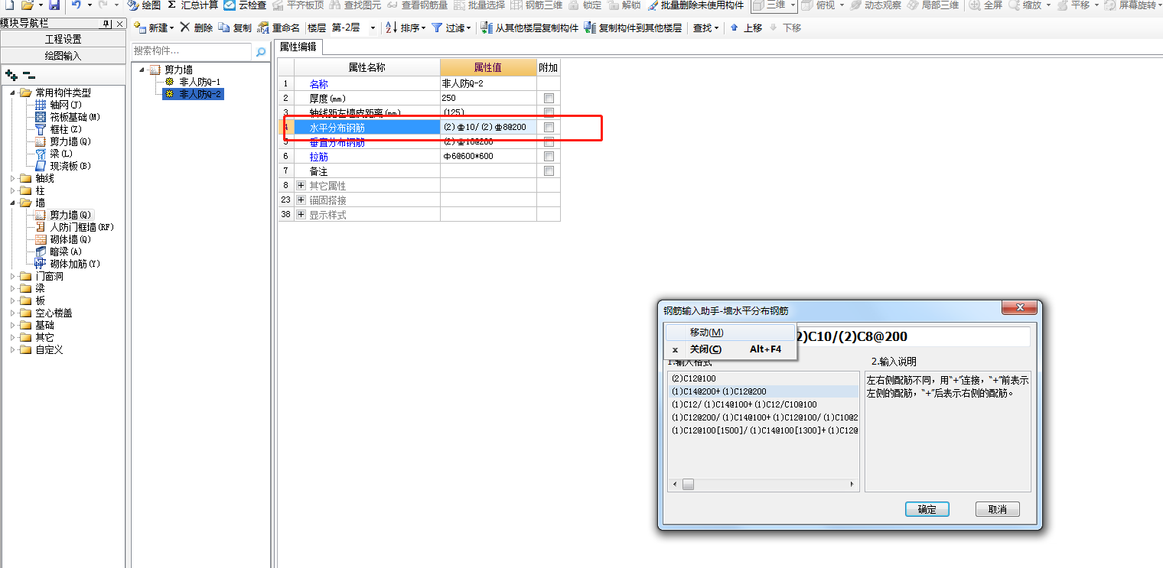Expand the 锚固搭接 property group
The height and width of the screenshot is (568, 1163).
pyautogui.click(x=301, y=200)
